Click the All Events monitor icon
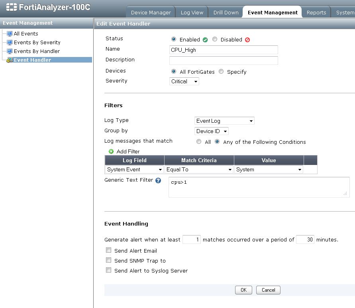355x308 pixels. pos(9,34)
